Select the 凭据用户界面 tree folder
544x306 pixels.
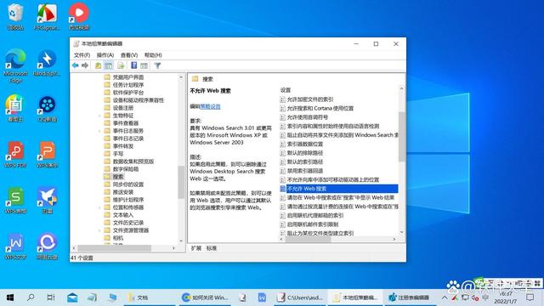coord(128,77)
